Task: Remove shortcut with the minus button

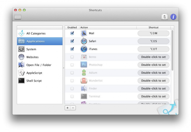Action: coord(73,108)
